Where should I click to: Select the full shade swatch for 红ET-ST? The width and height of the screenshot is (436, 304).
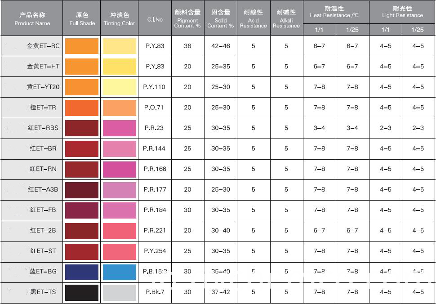pos(82,251)
